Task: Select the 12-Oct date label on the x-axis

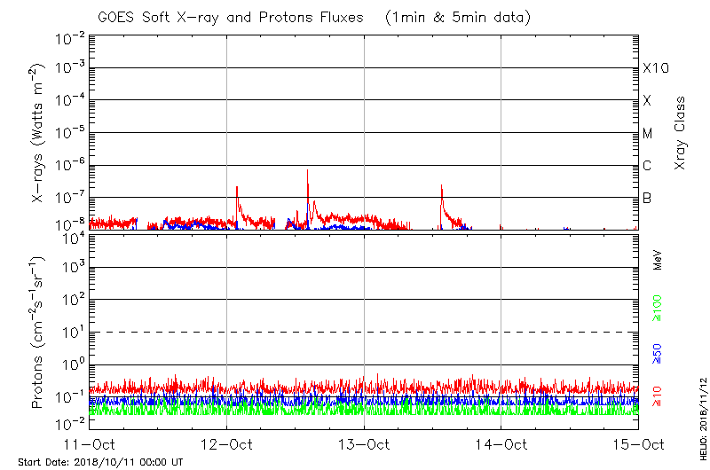Action: point(226,445)
